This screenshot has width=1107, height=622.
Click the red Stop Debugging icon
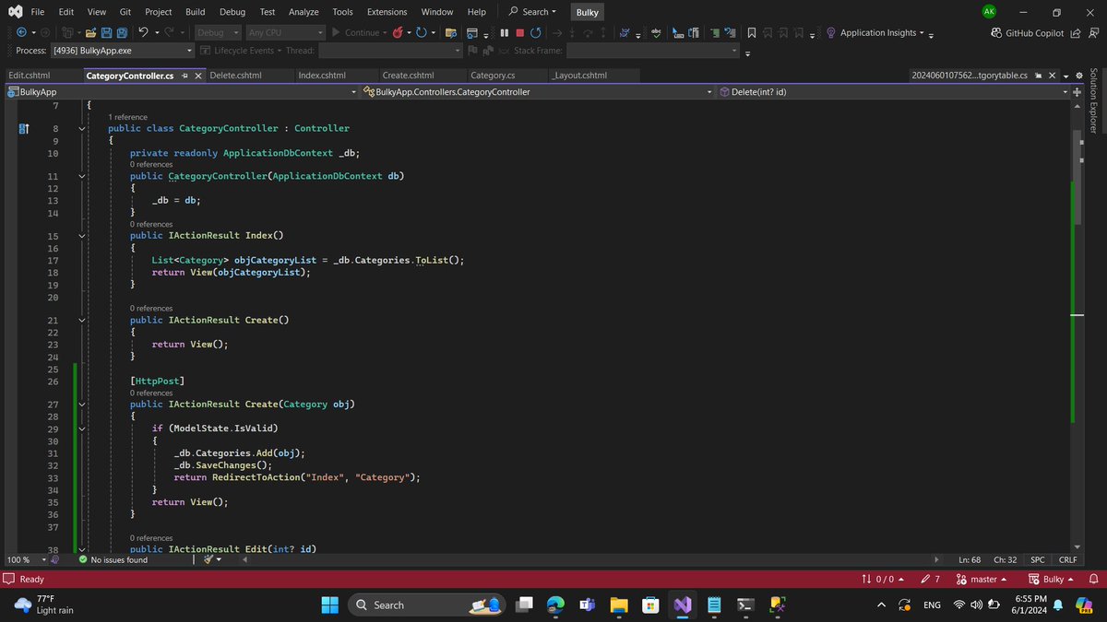tap(519, 32)
